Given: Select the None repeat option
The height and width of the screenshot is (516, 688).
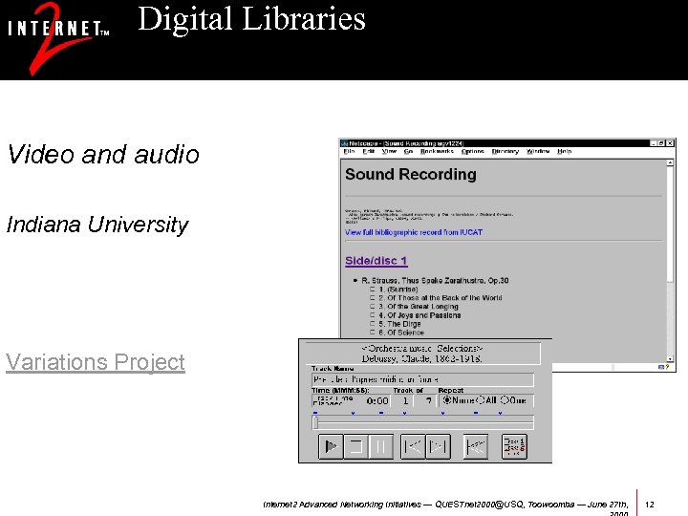Looking at the screenshot, I should 458,400.
